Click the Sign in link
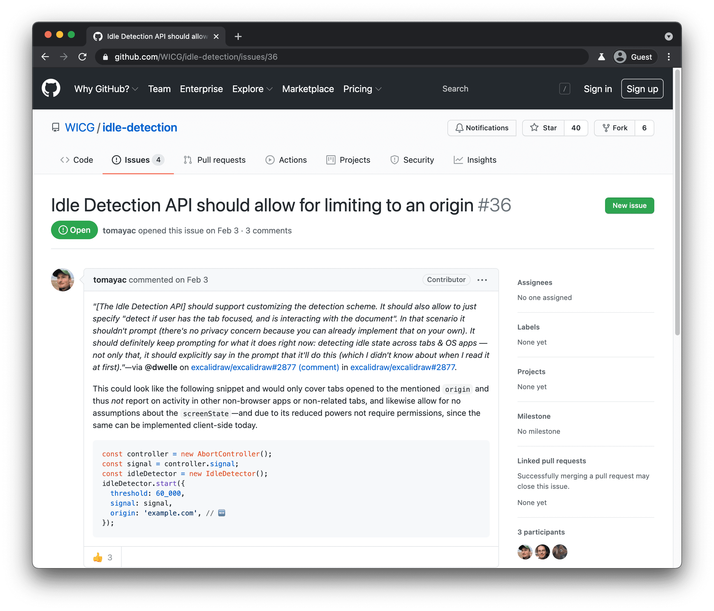The width and height of the screenshot is (714, 611). pyautogui.click(x=597, y=89)
